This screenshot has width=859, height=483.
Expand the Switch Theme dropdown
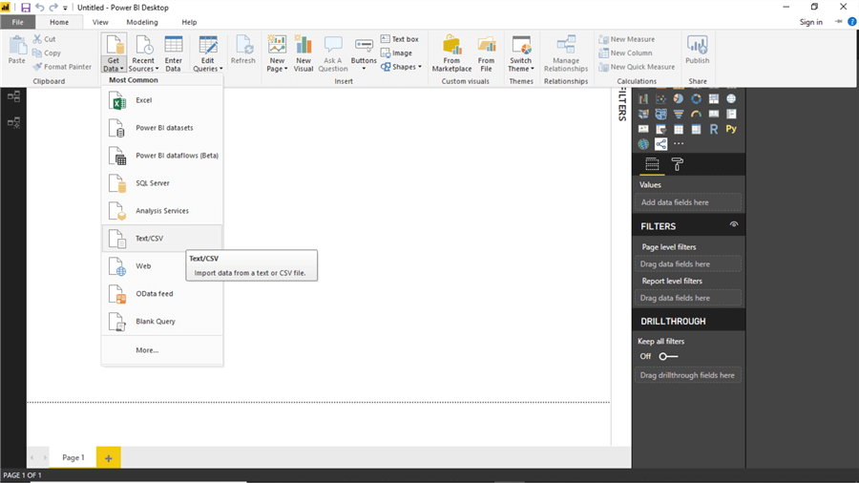pyautogui.click(x=533, y=69)
